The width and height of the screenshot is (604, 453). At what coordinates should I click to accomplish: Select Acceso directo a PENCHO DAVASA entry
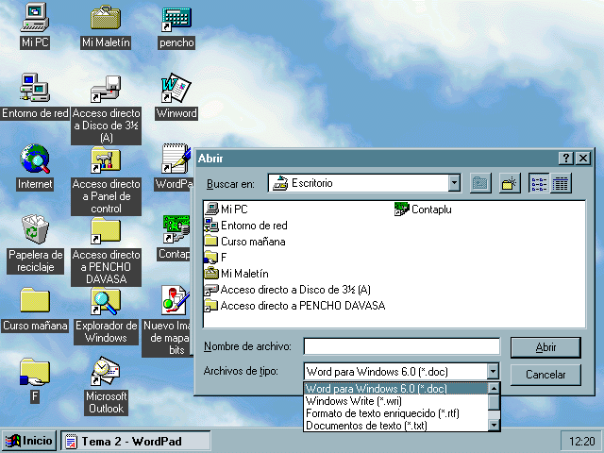pos(294,306)
